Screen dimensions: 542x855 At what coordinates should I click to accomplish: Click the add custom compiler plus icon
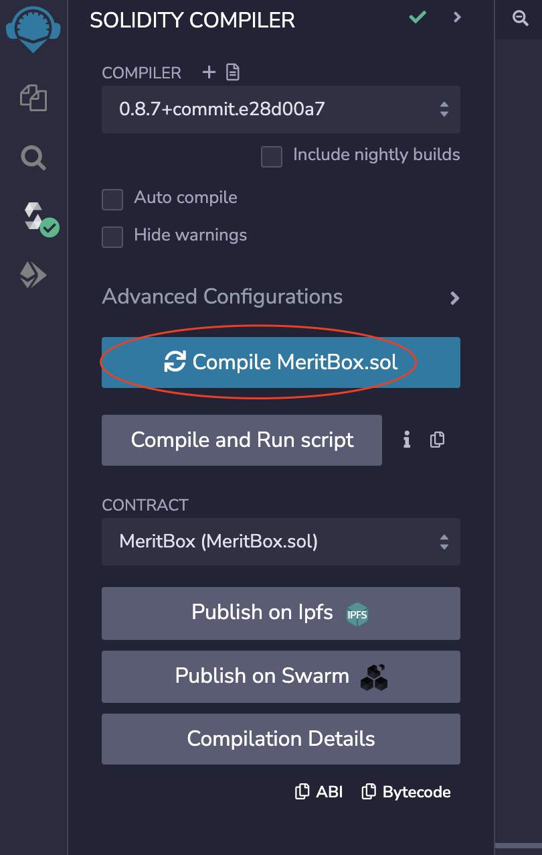(x=209, y=72)
